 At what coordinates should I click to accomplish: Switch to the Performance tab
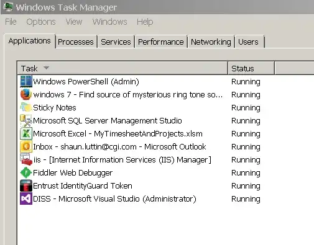(161, 42)
